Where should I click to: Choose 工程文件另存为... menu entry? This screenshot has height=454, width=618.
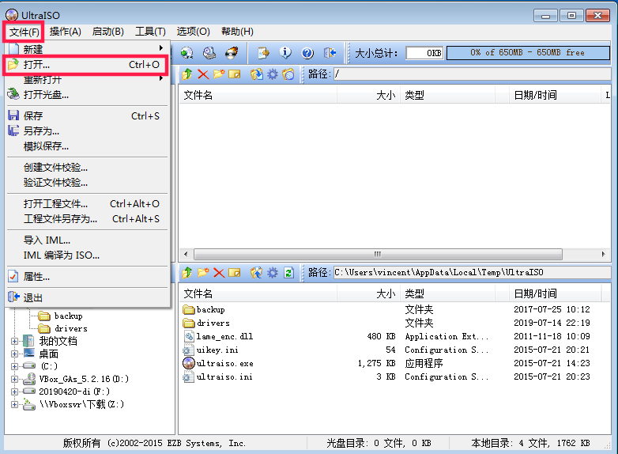[87, 219]
